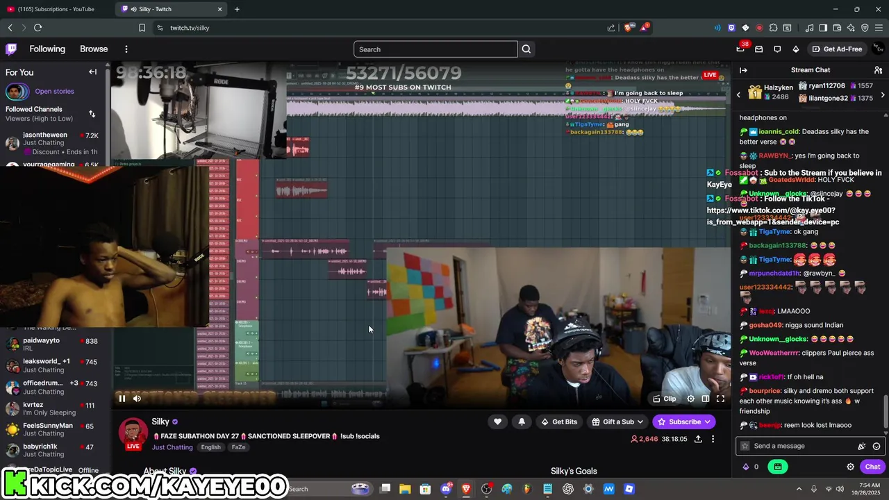
Task: Open the user profile avatar menu
Action: [879, 49]
